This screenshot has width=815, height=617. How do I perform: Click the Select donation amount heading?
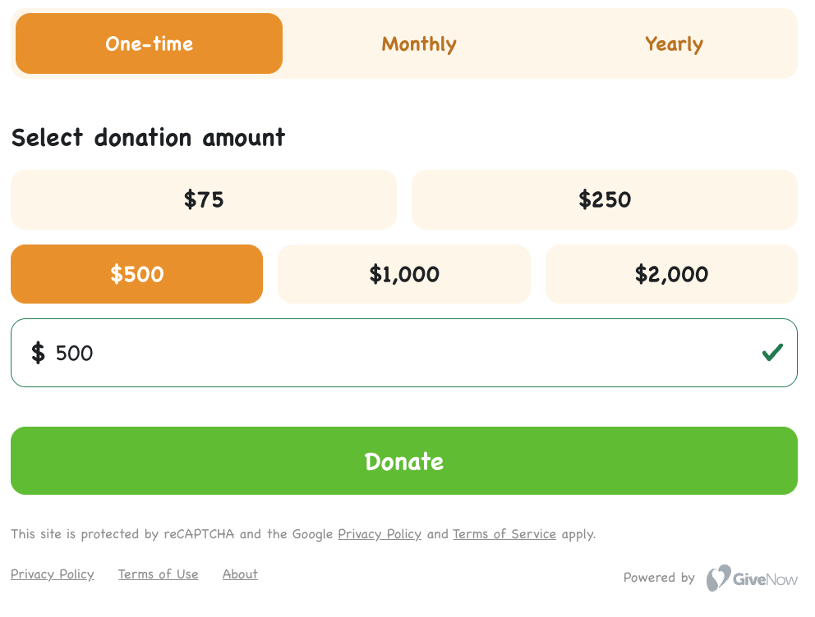[148, 138]
